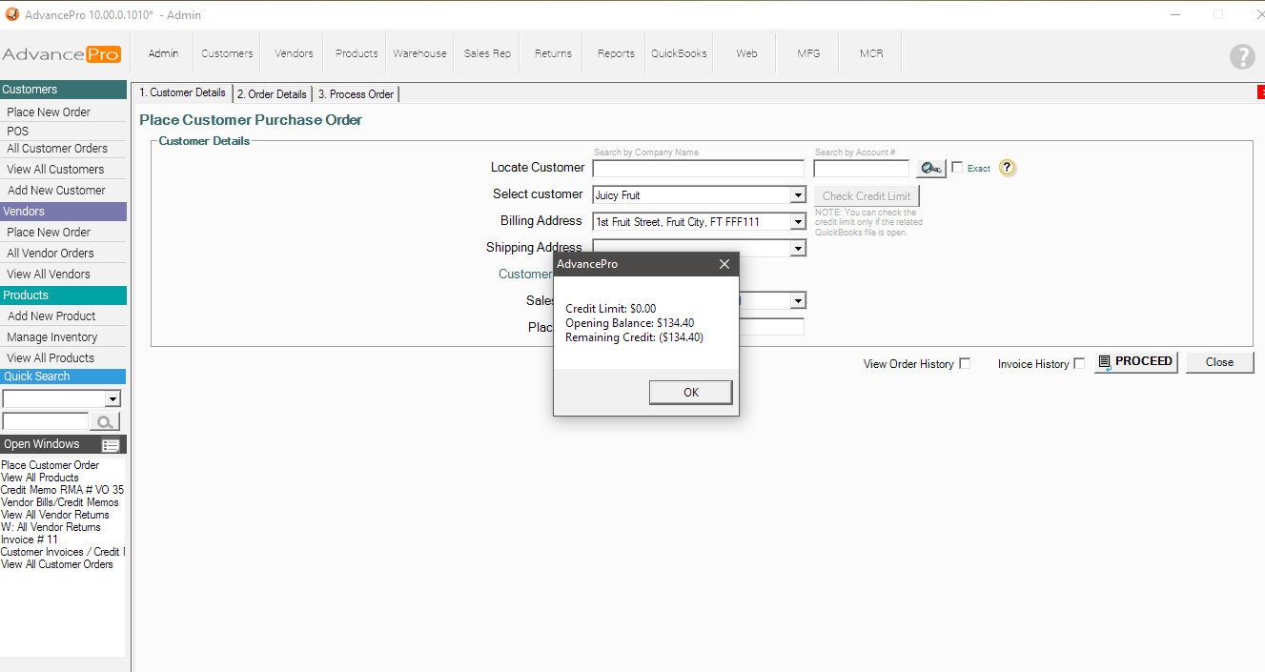
Task: Click the Search by Company Name field
Action: click(x=698, y=169)
